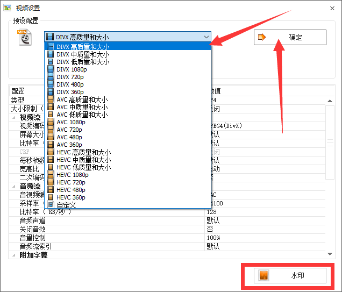Click the film icon beside DIVX 360p
The height and width of the screenshot is (292, 342).
(51, 92)
